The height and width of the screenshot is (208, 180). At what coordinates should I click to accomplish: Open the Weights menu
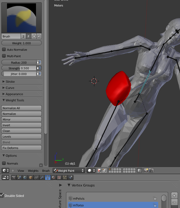click(33, 171)
